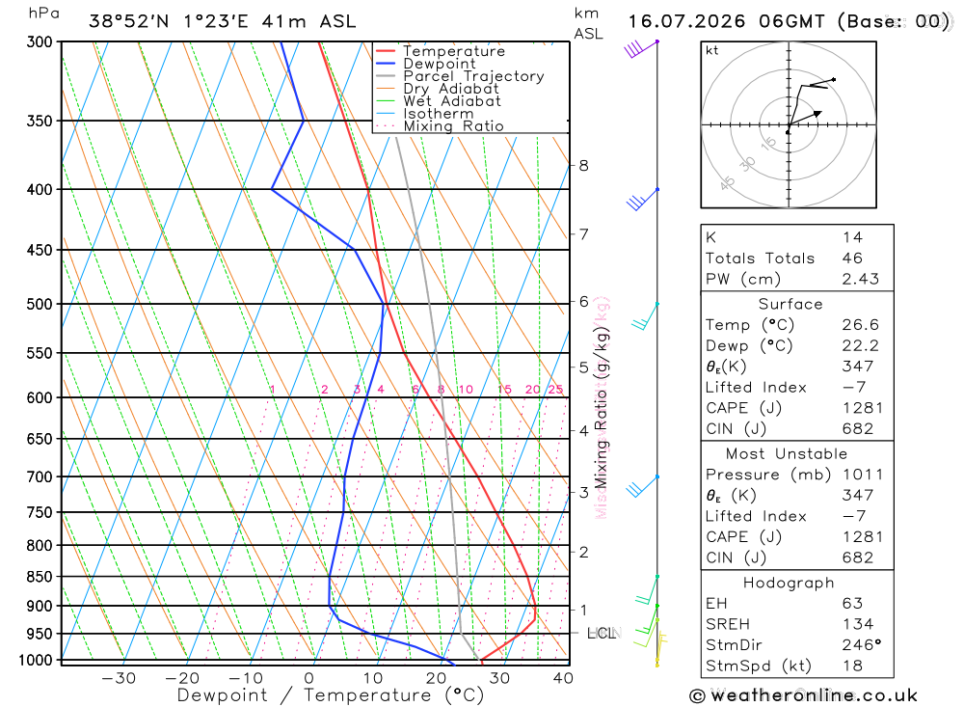Click the PW (cm) value 2.43
The image size is (964, 707).
coord(861,280)
